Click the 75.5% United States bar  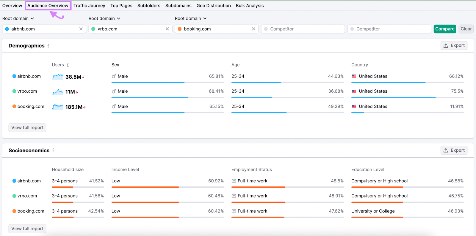click(407, 97)
